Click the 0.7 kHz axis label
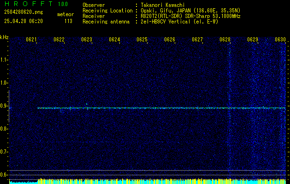The width and height of the screenshot is (290, 184). pos(4,152)
